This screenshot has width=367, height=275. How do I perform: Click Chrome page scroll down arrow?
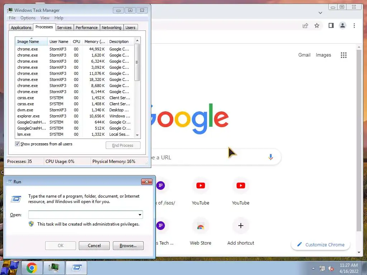[x=359, y=252]
